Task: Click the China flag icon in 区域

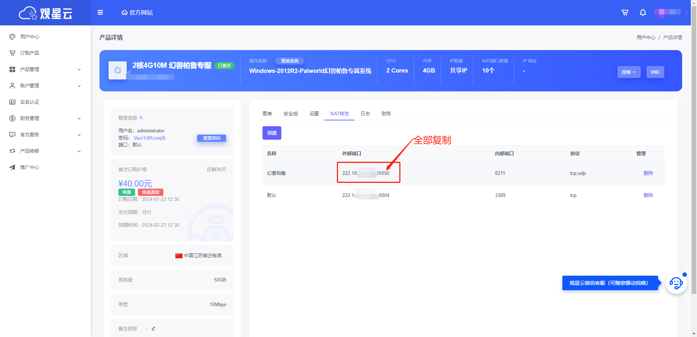Action: tap(179, 256)
